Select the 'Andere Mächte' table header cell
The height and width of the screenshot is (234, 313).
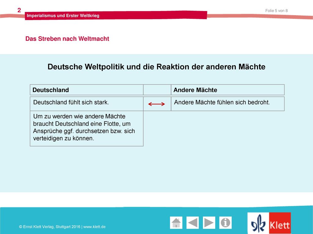228,90
